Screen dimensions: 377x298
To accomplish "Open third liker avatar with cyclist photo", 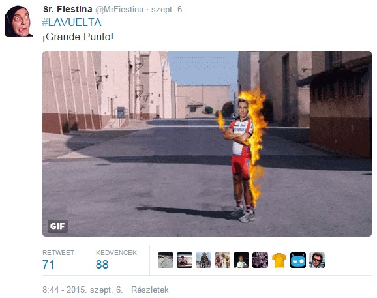I will (204, 260).
